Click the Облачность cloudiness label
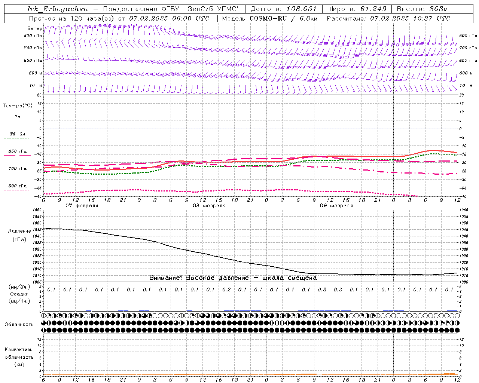The height and width of the screenshot is (383, 479). tap(19, 325)
